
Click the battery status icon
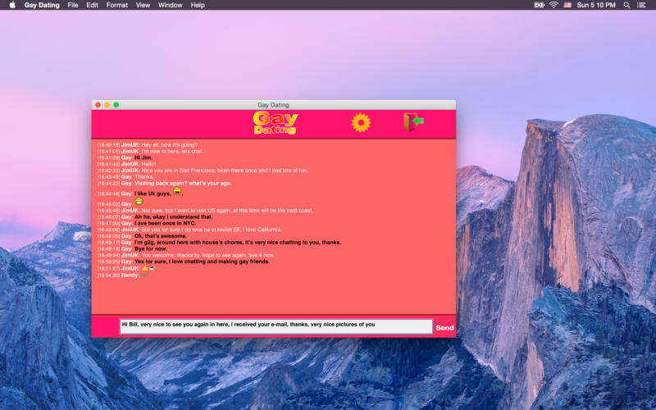click(x=538, y=5)
